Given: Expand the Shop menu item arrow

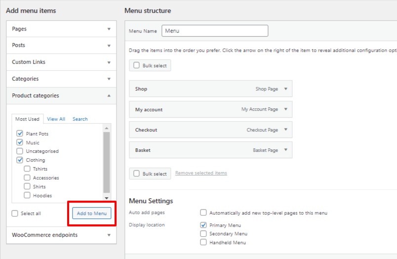Looking at the screenshot, I should coord(285,89).
